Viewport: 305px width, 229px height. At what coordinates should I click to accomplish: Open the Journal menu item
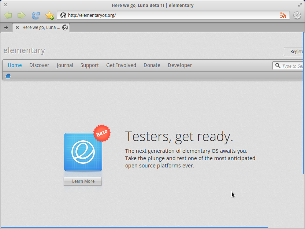(65, 65)
